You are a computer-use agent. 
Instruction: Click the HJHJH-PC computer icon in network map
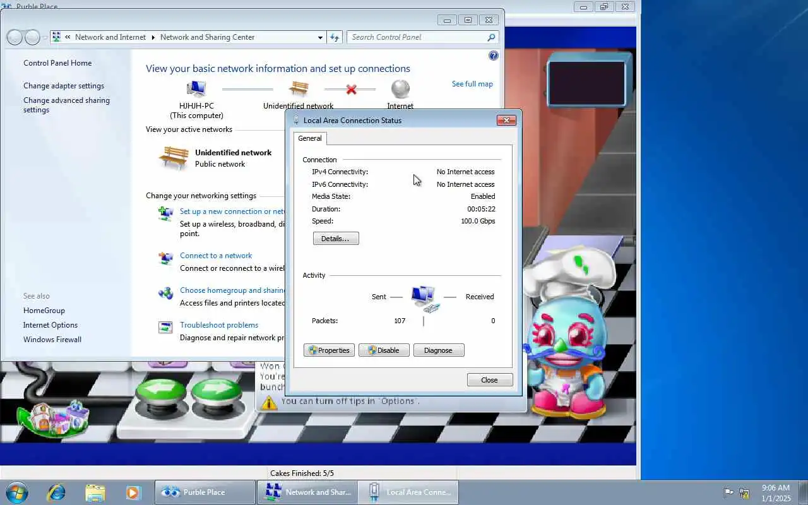point(196,89)
